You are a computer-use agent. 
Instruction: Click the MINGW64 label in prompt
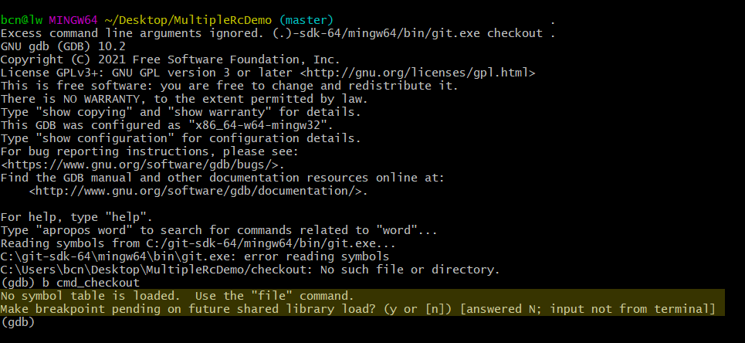pyautogui.click(x=73, y=20)
